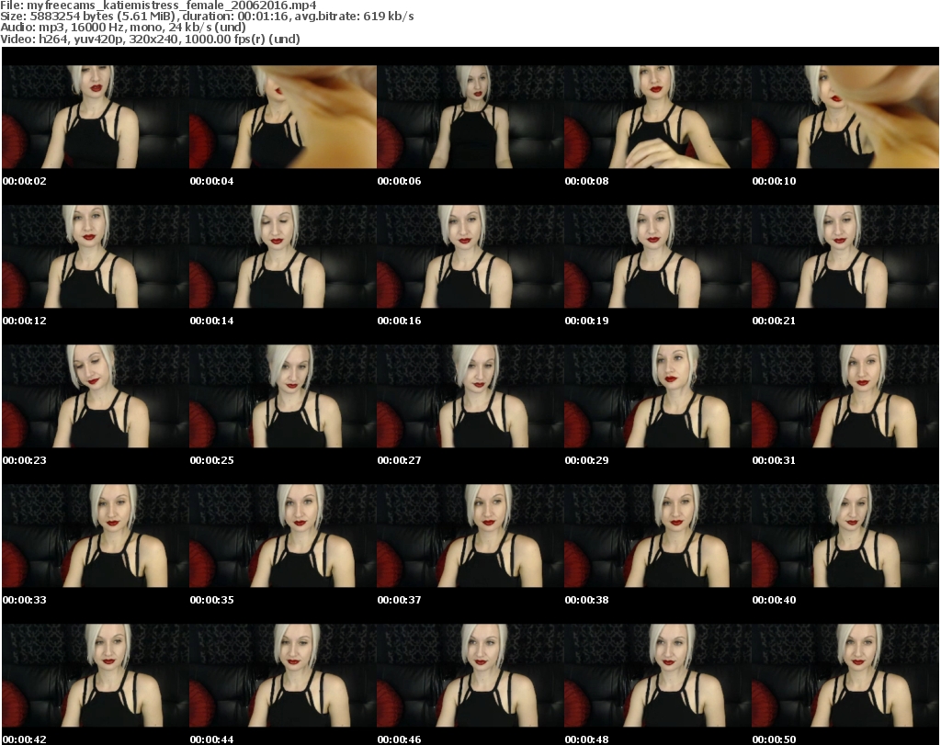Choose the thumbnail frame at 00:00:48

tap(658, 675)
